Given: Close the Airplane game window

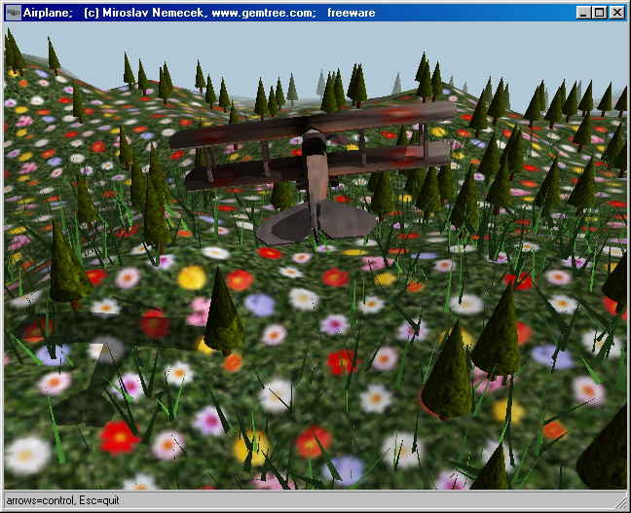Looking at the screenshot, I should [x=617, y=13].
